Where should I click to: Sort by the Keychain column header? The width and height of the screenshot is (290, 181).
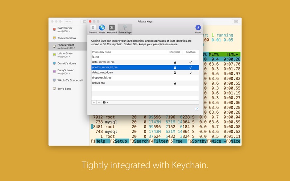[191, 52]
